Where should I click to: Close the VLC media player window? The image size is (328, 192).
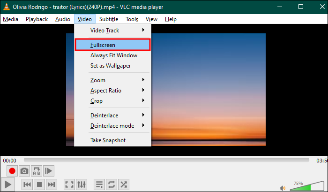[x=322, y=7]
